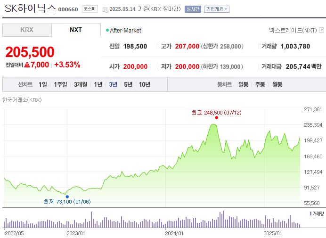Click the 거래량 legend square under the chart
The height and width of the screenshot is (238, 326).
tap(310, 213)
